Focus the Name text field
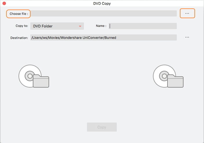The height and width of the screenshot is (143, 204). click(143, 26)
